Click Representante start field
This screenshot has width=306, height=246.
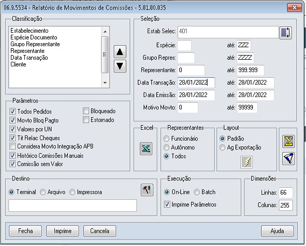(x=191, y=70)
